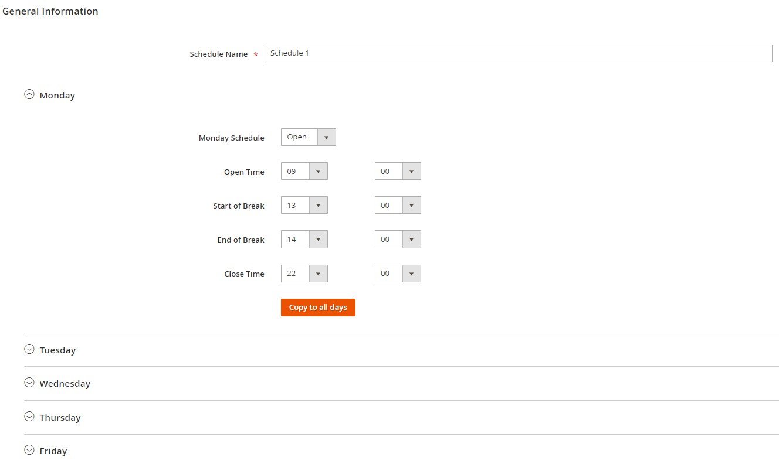This screenshot has width=779, height=467.
Task: Click the Schedule Name input field
Action: coord(518,53)
